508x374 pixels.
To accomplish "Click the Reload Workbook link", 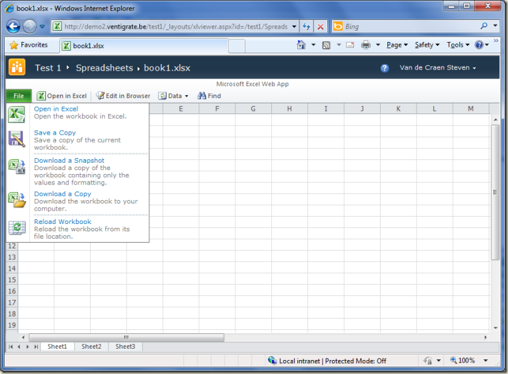I will 63,222.
